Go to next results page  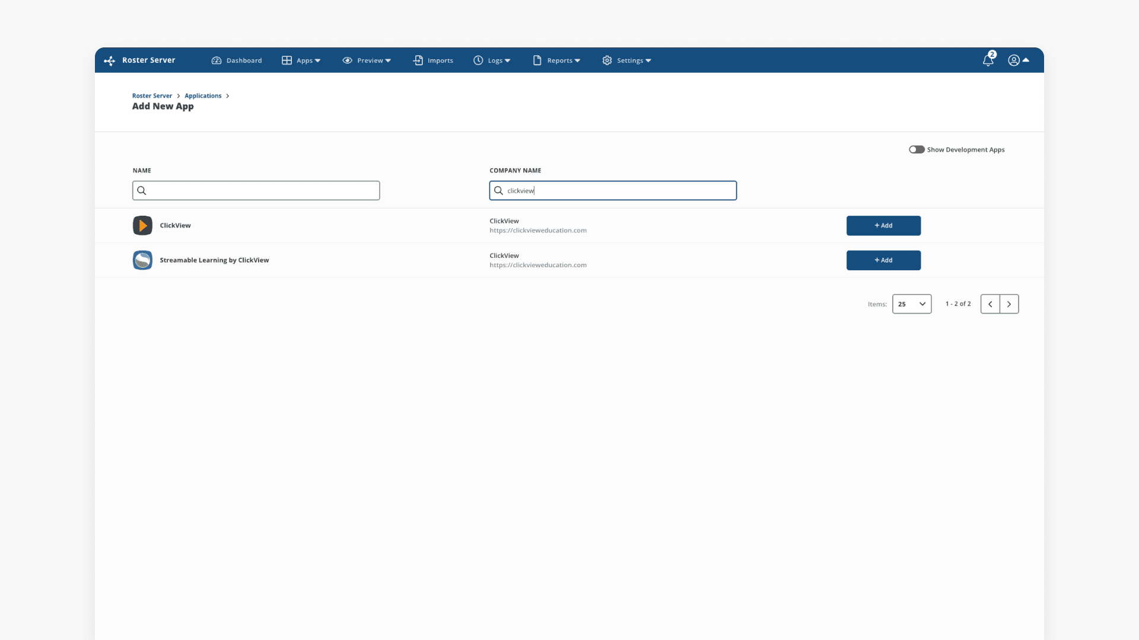[1009, 304]
